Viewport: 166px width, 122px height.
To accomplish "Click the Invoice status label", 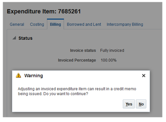I will click(83, 50).
